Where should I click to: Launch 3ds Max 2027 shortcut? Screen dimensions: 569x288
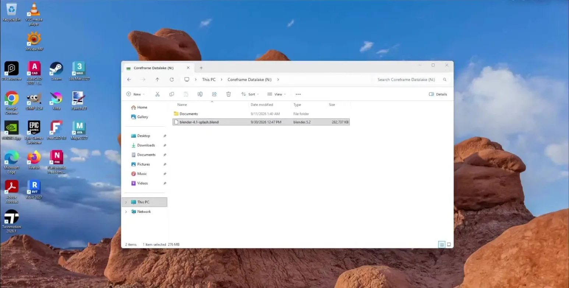click(x=79, y=71)
